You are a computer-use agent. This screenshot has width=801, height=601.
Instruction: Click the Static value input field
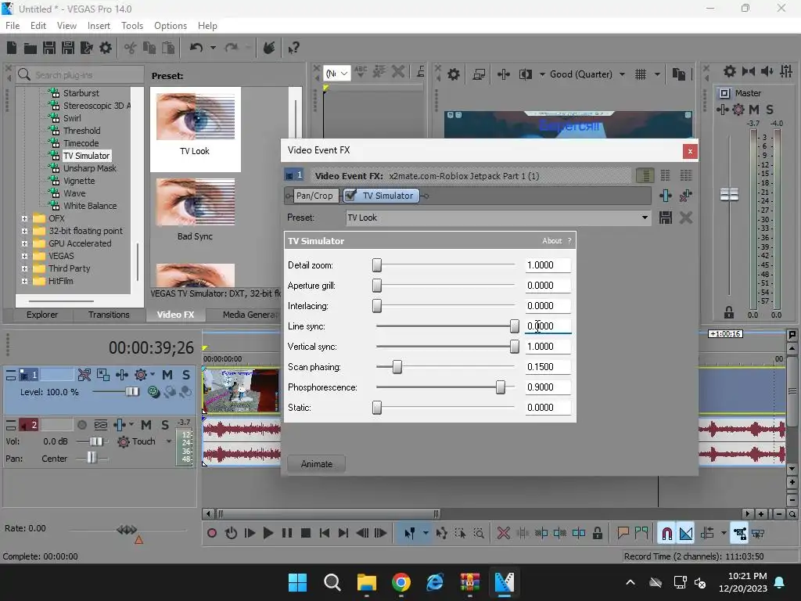click(x=548, y=407)
